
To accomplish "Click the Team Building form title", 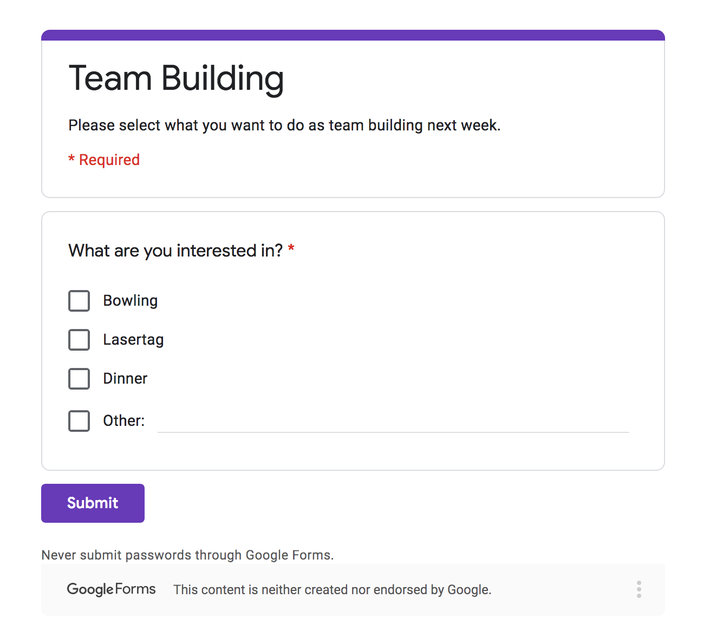I will point(176,78).
